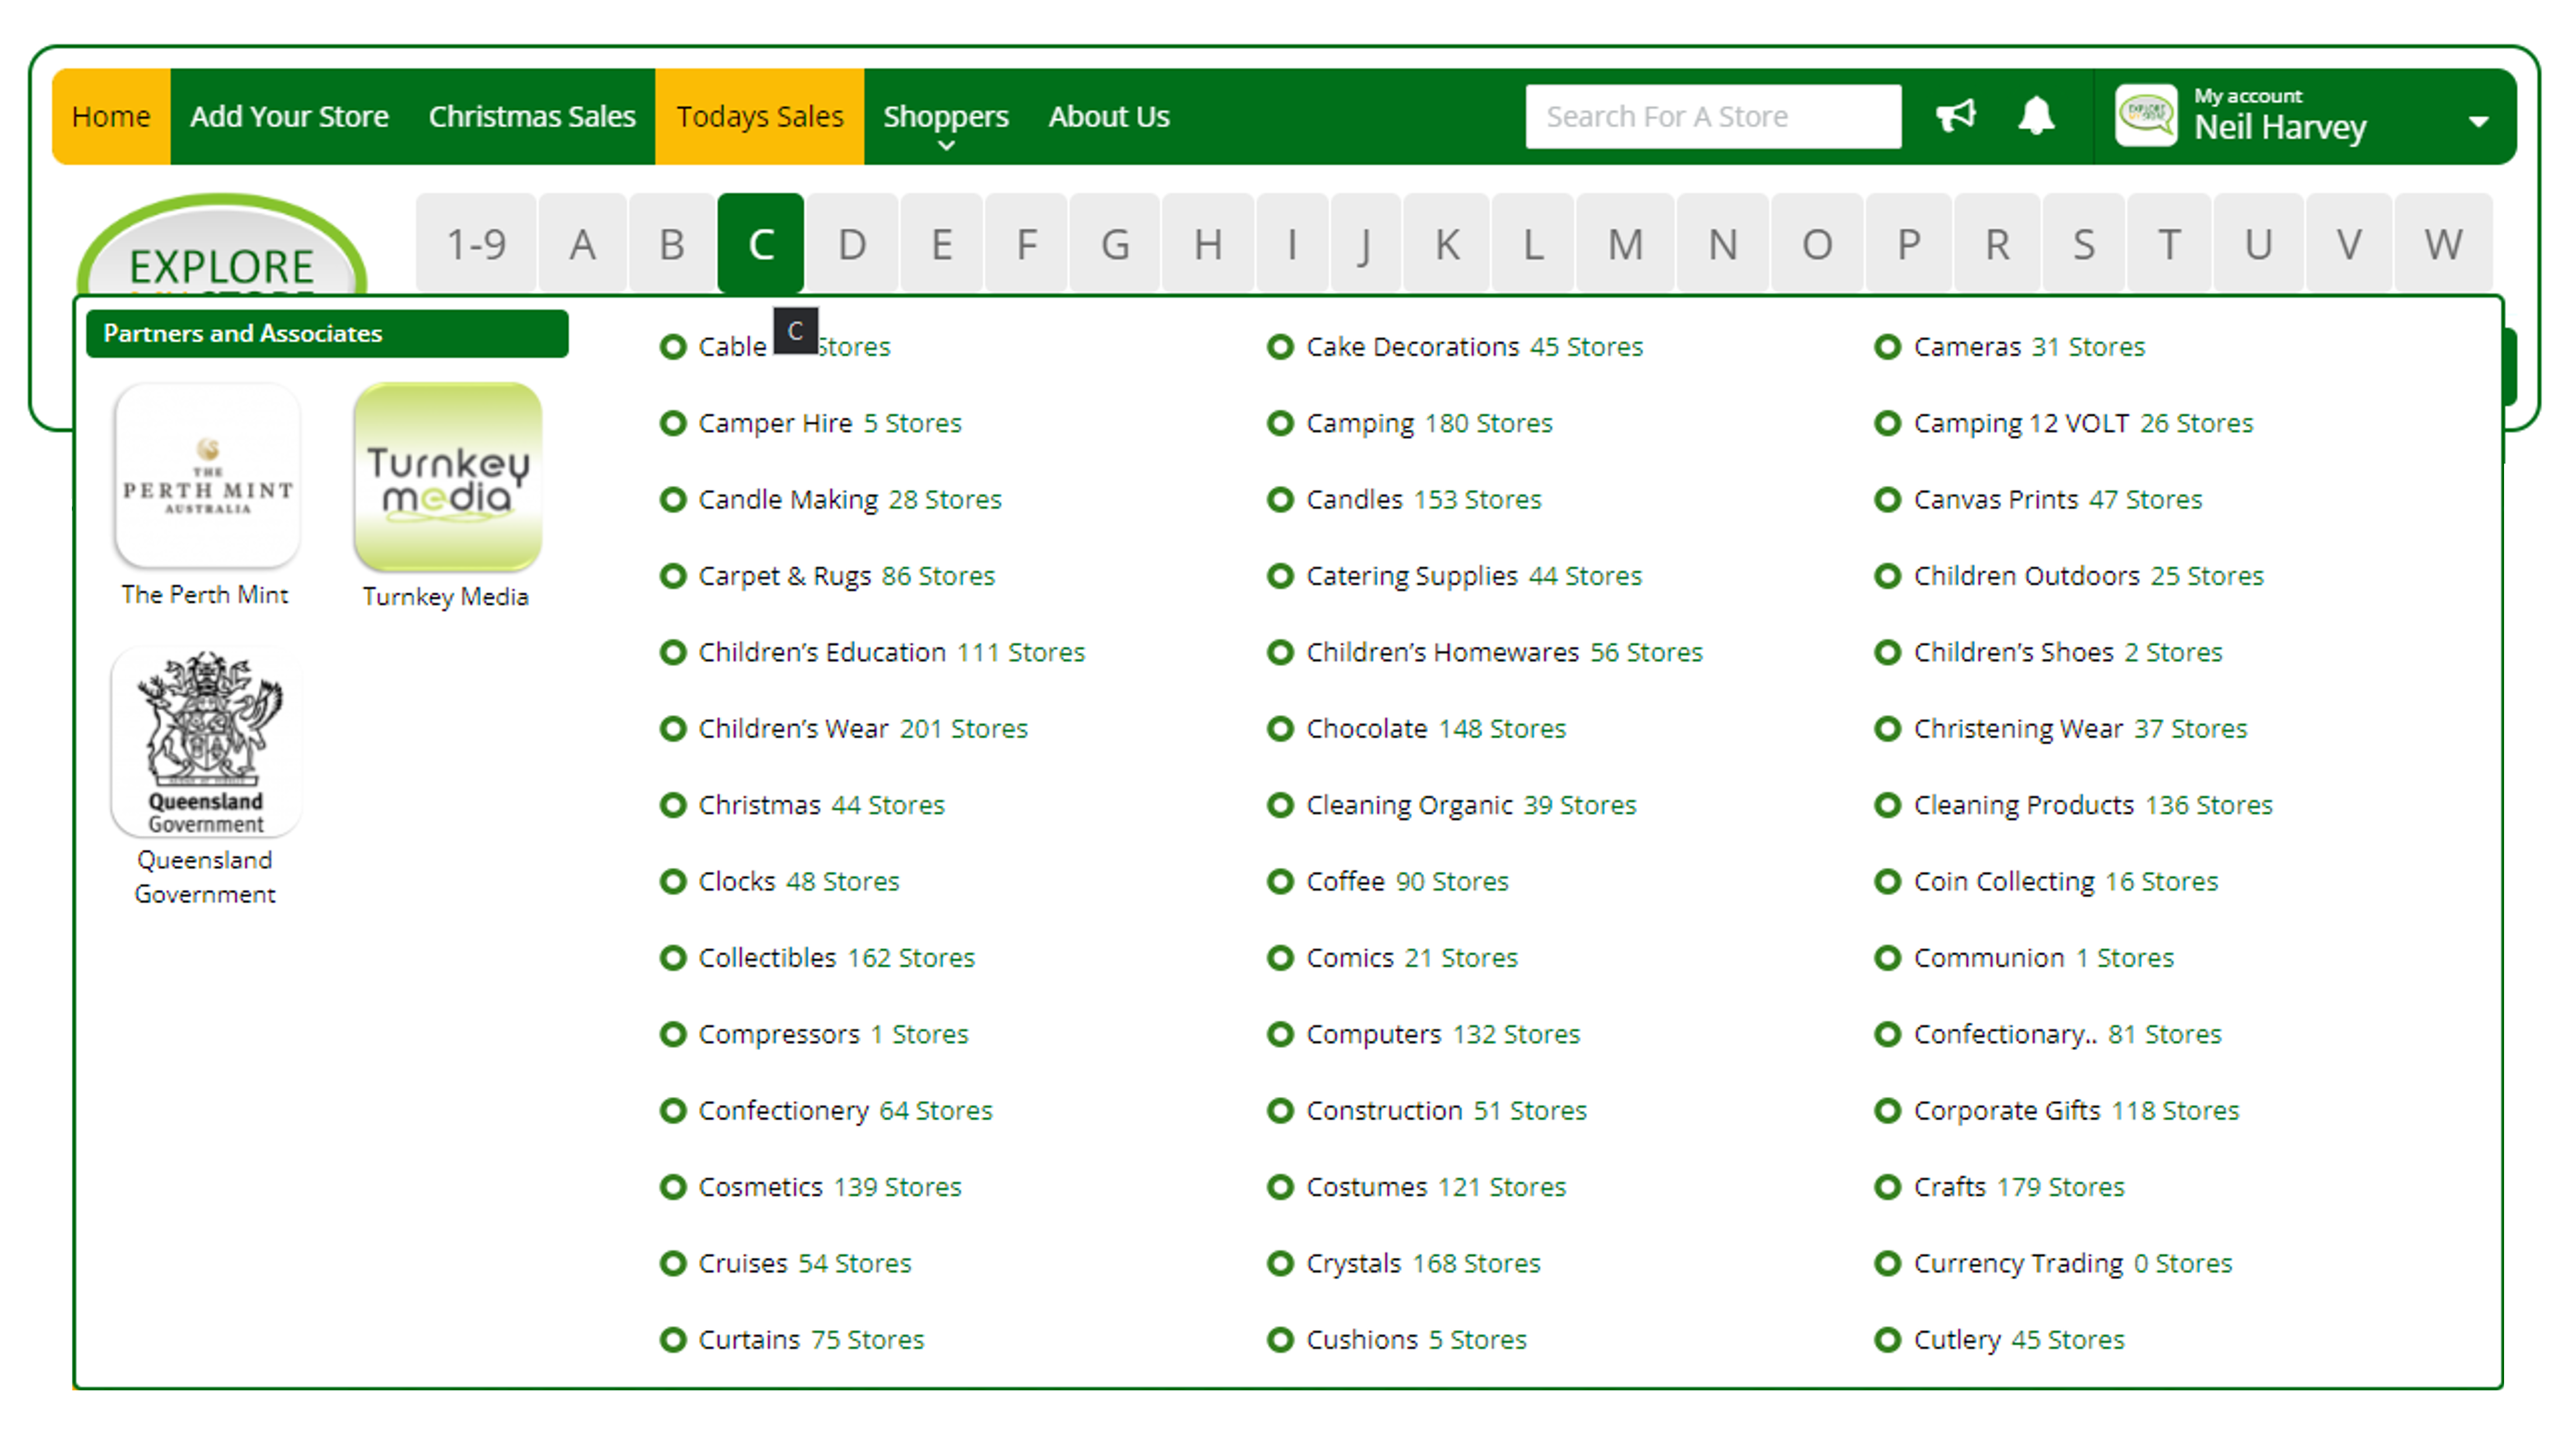Open Camping 180 Stores link
Image resolution: width=2576 pixels, height=1450 pixels.
1428,423
